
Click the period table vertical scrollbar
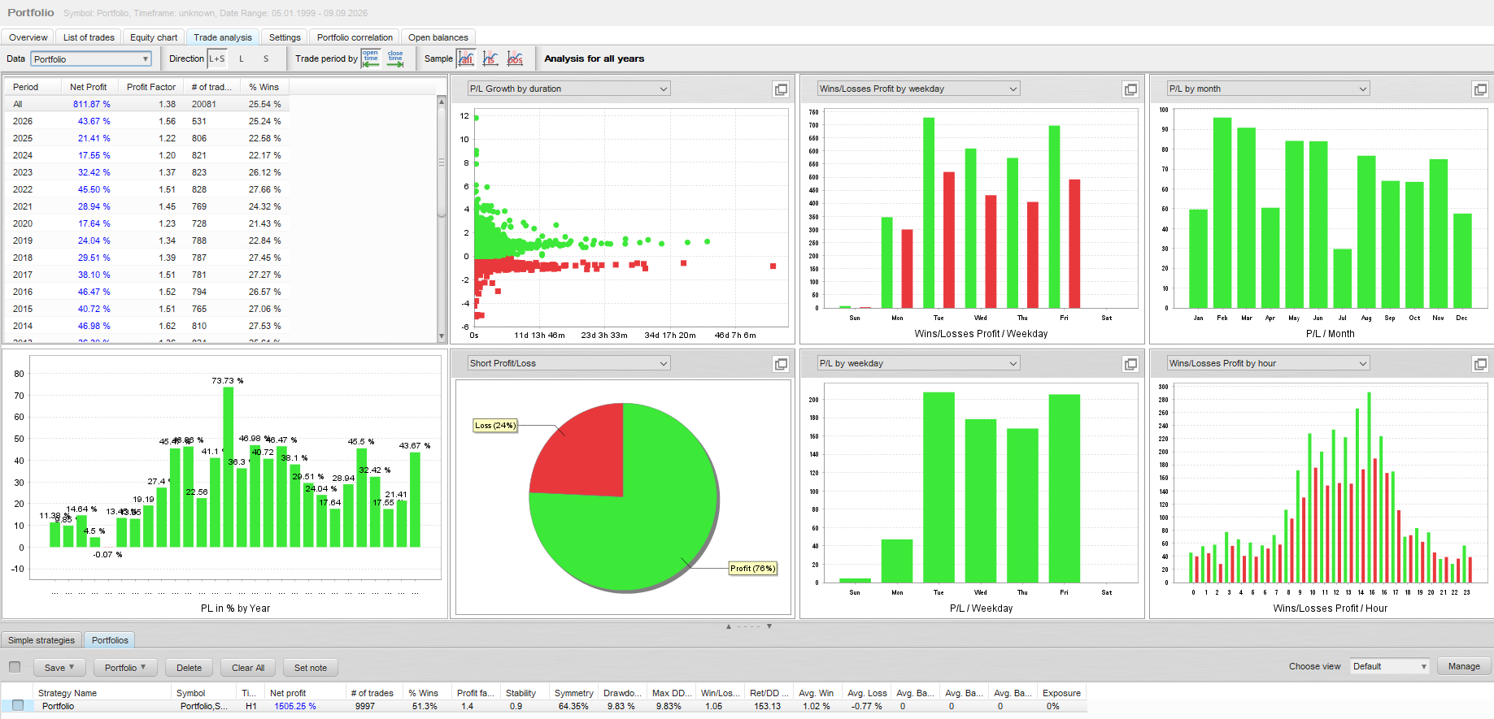tap(442, 219)
